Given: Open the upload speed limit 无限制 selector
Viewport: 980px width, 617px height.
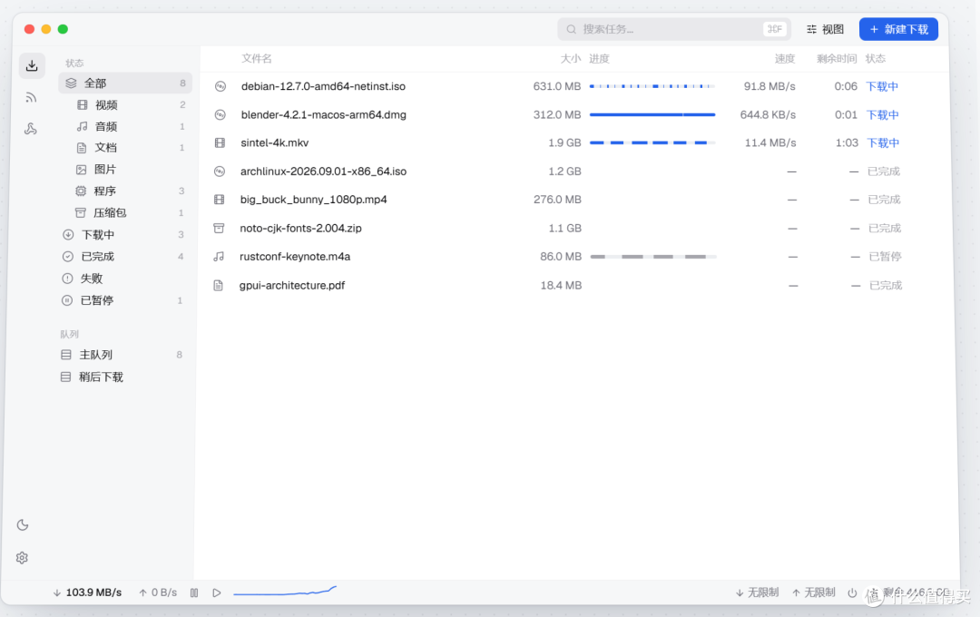Looking at the screenshot, I should tap(813, 593).
